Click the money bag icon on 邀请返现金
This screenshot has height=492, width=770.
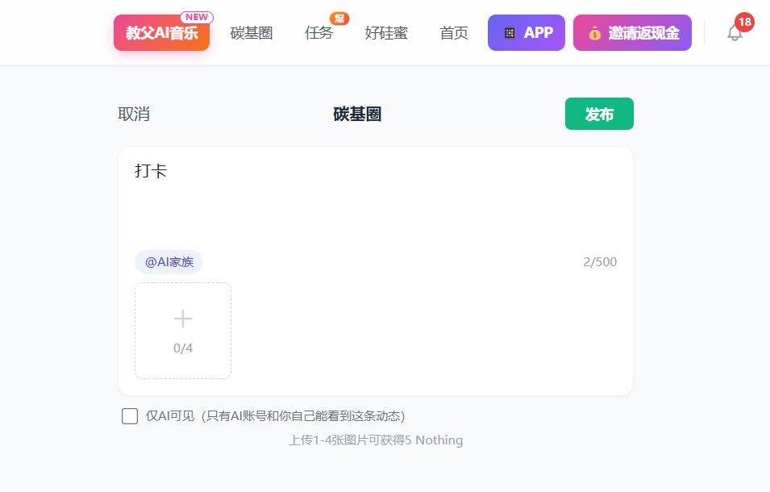pyautogui.click(x=594, y=33)
